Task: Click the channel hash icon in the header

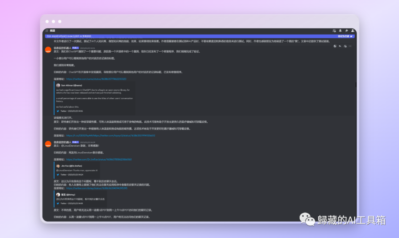Action: (47, 31)
